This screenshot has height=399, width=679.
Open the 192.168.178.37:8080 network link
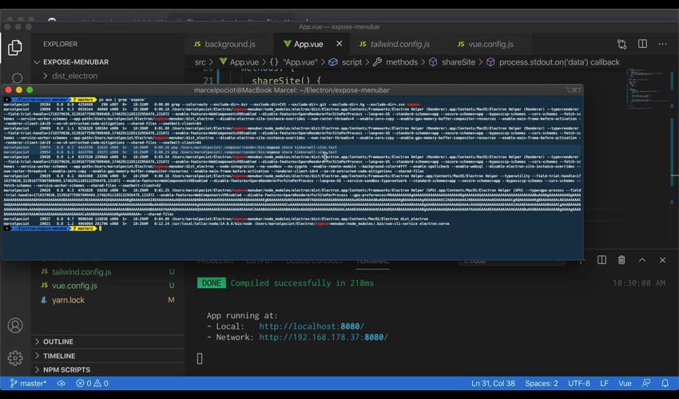point(324,337)
